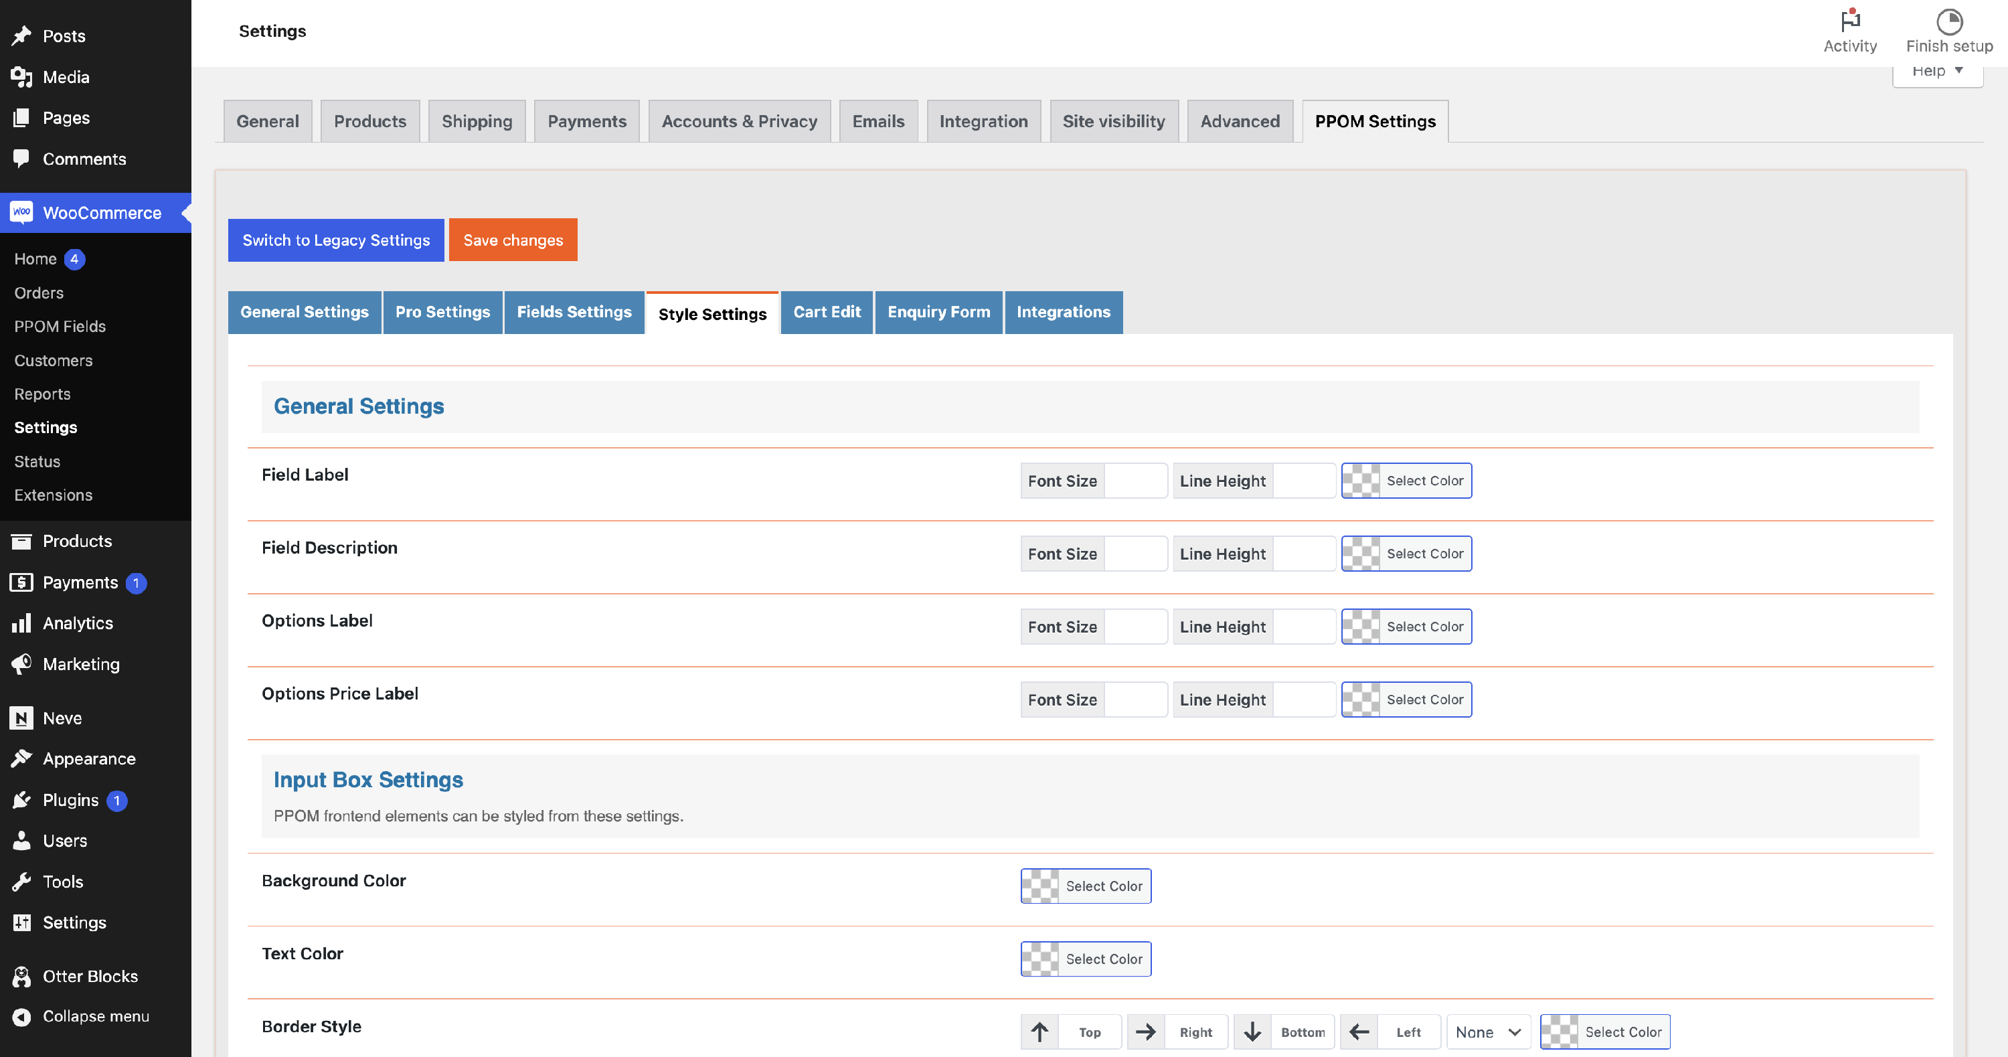Click the Top border up-arrow icon
This screenshot has height=1057, width=2008.
[x=1040, y=1032]
